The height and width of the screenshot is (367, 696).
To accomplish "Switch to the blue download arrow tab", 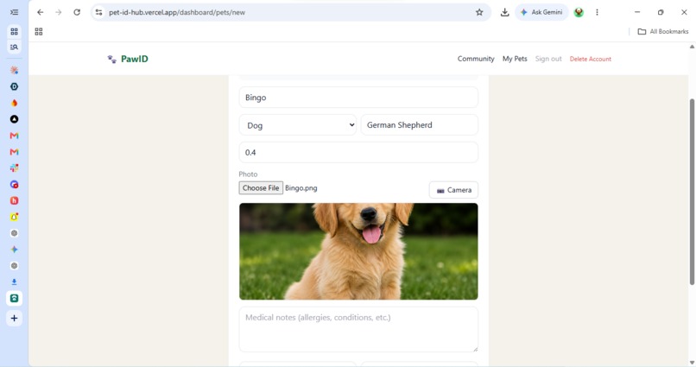I will pos(14,282).
